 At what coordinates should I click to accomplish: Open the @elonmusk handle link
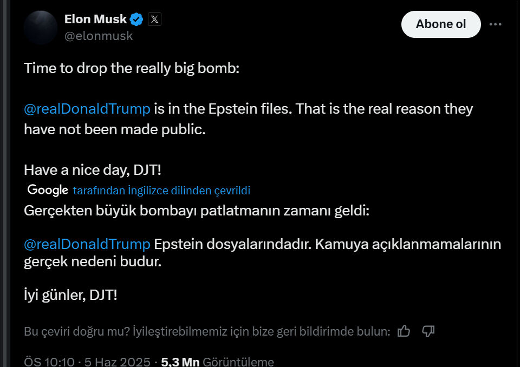click(x=99, y=36)
